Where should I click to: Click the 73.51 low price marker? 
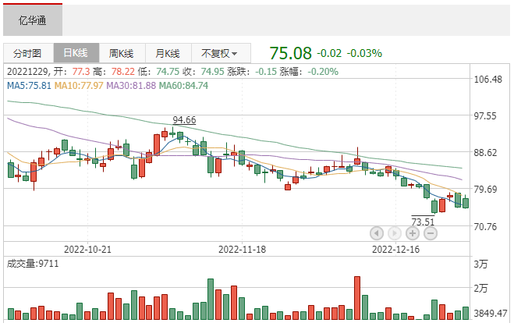coord(423,222)
